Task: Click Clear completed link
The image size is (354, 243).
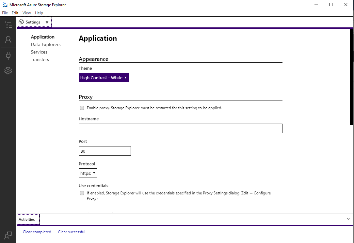Action: coord(37,232)
